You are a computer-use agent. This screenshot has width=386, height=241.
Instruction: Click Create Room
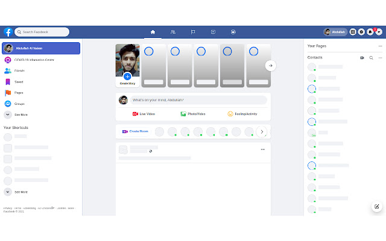135,131
